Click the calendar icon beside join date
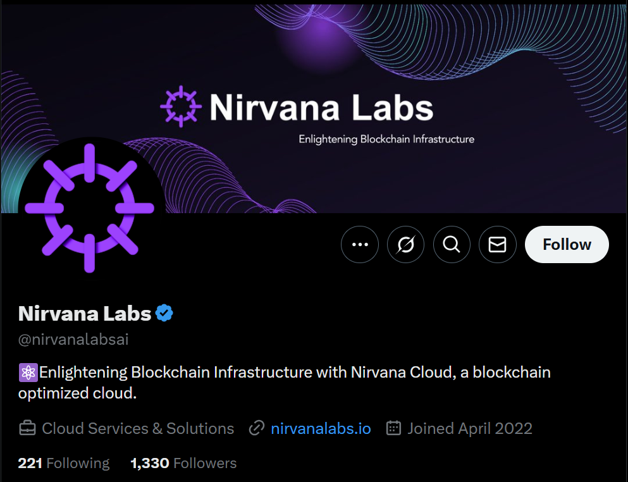This screenshot has height=482, width=628. (x=393, y=428)
